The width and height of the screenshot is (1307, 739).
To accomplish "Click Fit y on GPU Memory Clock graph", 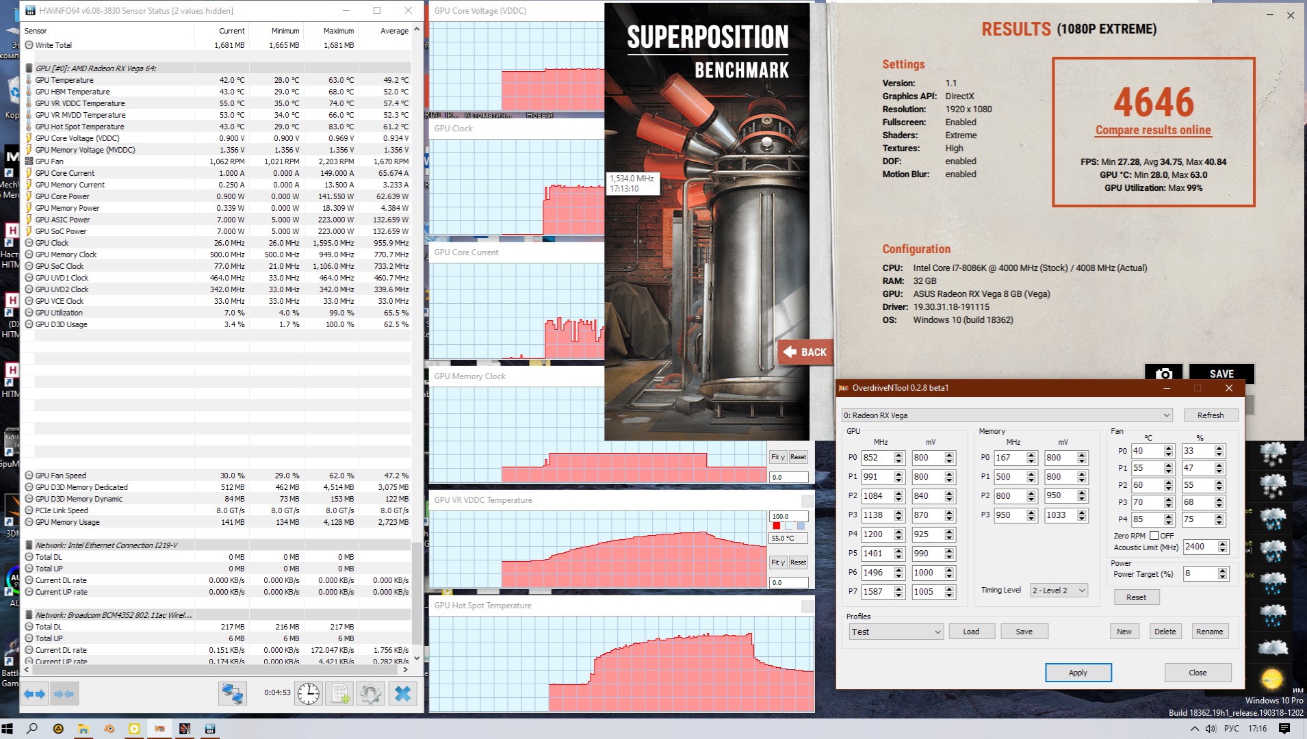I will (x=777, y=457).
